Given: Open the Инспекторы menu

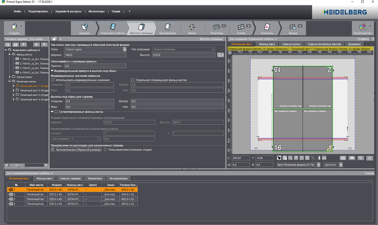Looking at the screenshot, I should click(x=97, y=12).
